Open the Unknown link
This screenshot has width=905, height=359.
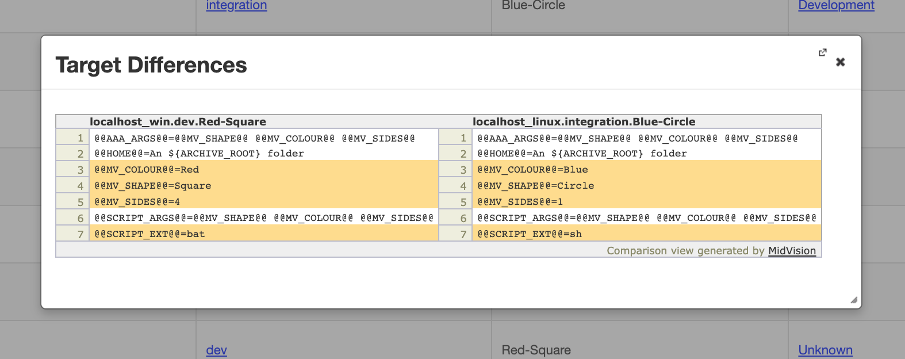point(825,350)
